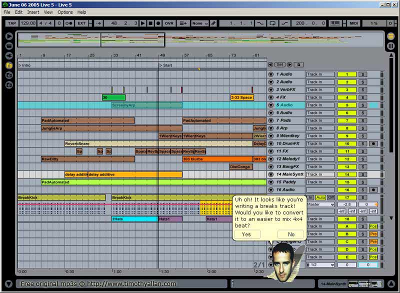Arm record on 10 DrumFX track
400x293 pixels.
(373, 143)
